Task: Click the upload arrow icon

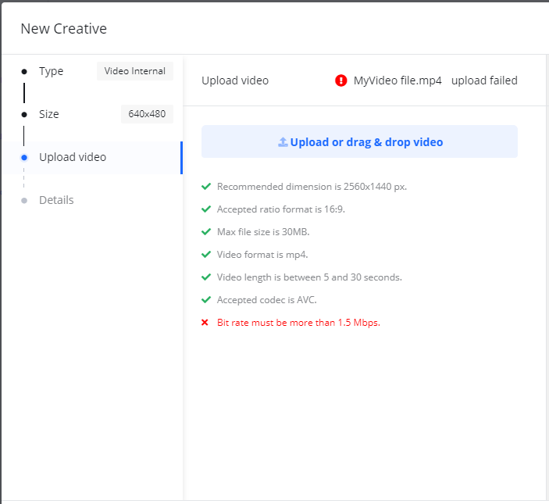Action: pyautogui.click(x=283, y=142)
